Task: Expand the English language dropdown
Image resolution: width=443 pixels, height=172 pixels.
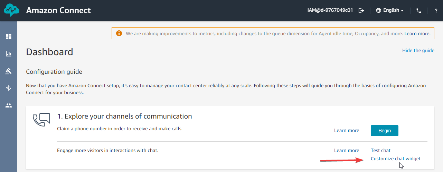Action: pos(390,10)
